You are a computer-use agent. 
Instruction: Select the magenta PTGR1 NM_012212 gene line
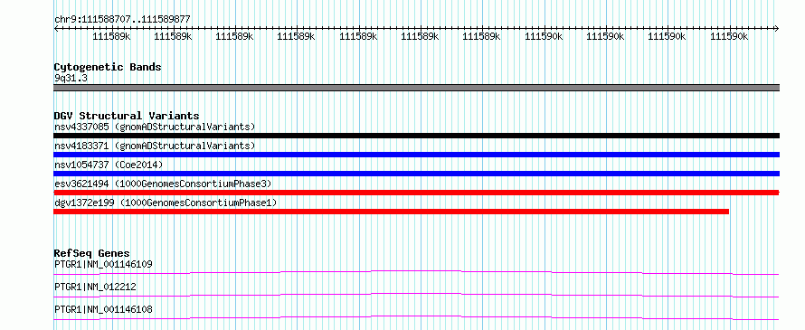416,295
